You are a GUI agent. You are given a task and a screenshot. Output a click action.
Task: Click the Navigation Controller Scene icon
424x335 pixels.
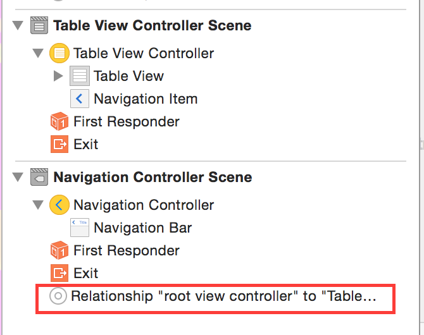tap(39, 177)
